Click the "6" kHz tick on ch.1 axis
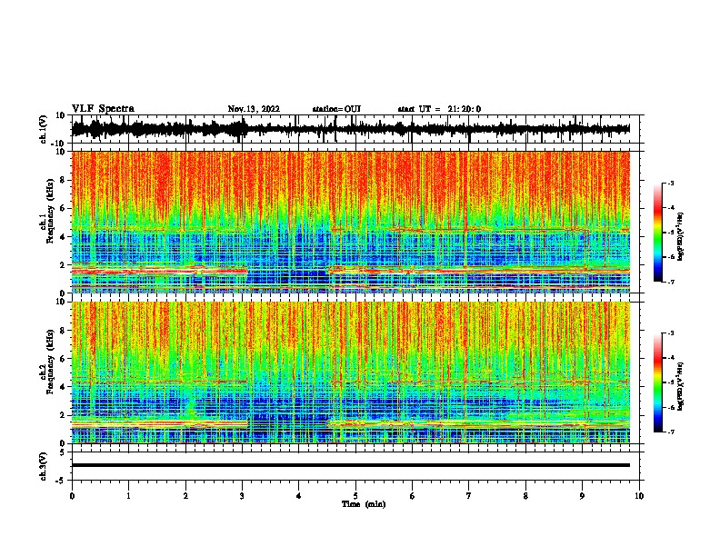720x556 pixels. click(63, 208)
